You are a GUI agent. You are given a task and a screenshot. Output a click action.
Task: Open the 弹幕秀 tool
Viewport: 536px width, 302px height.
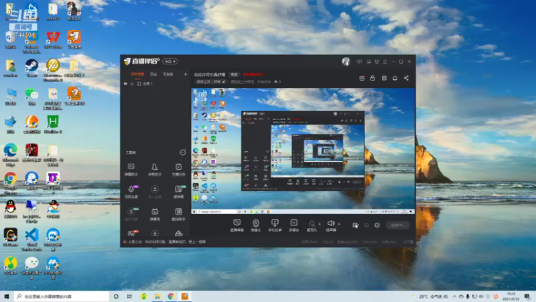(155, 214)
